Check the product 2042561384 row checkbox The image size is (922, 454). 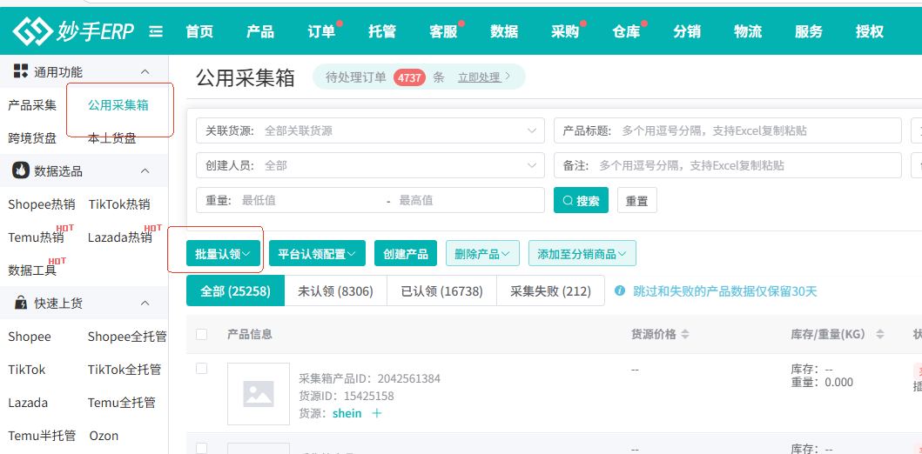202,368
